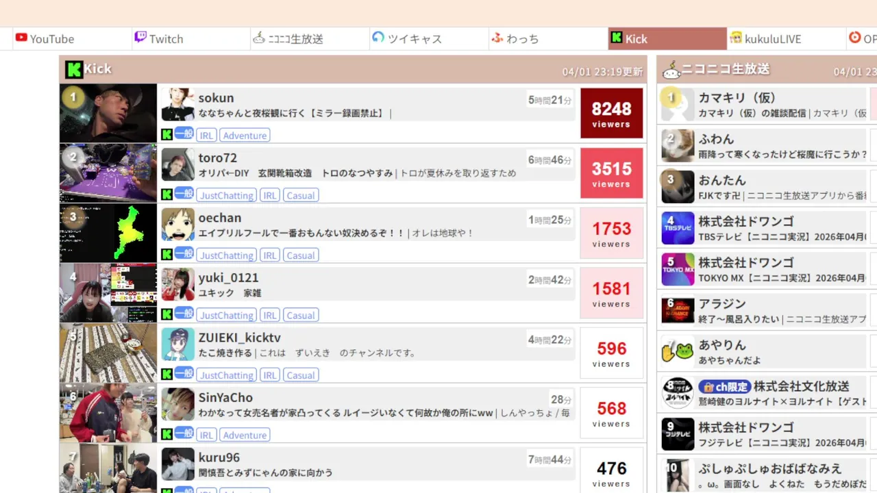Viewport: 877px width, 493px height.
Task: Open kuru96's stream thumbnail
Action: (x=108, y=468)
